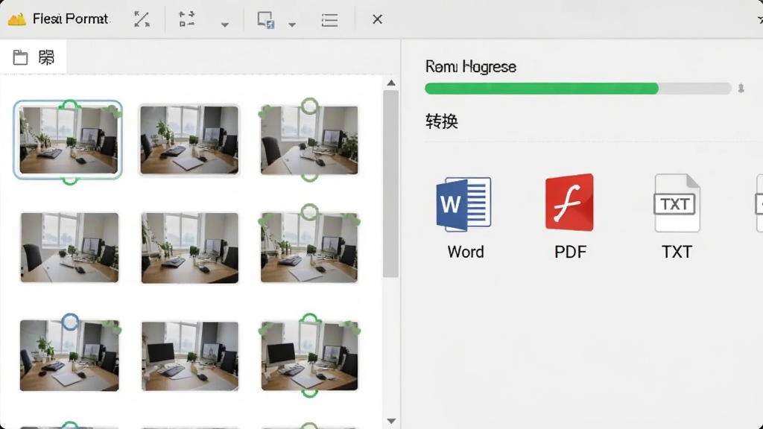Select the right thumbnail in the top row
Viewport: 763px width, 429px height.
[309, 140]
